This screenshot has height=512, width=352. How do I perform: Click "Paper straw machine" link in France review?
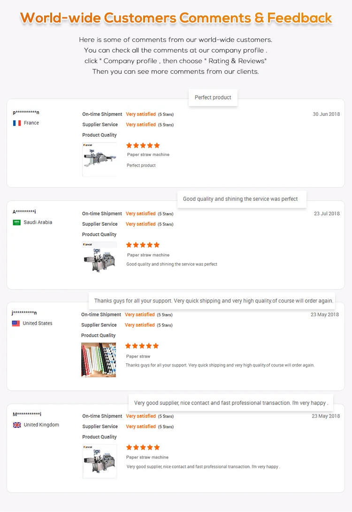148,155
